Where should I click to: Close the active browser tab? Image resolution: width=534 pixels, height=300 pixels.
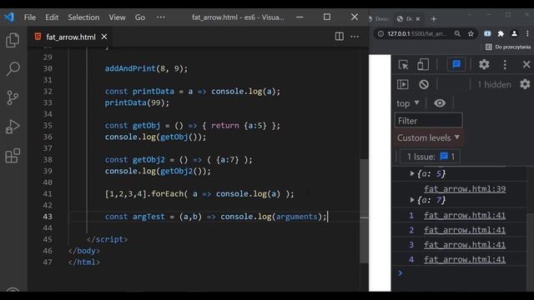(x=418, y=19)
